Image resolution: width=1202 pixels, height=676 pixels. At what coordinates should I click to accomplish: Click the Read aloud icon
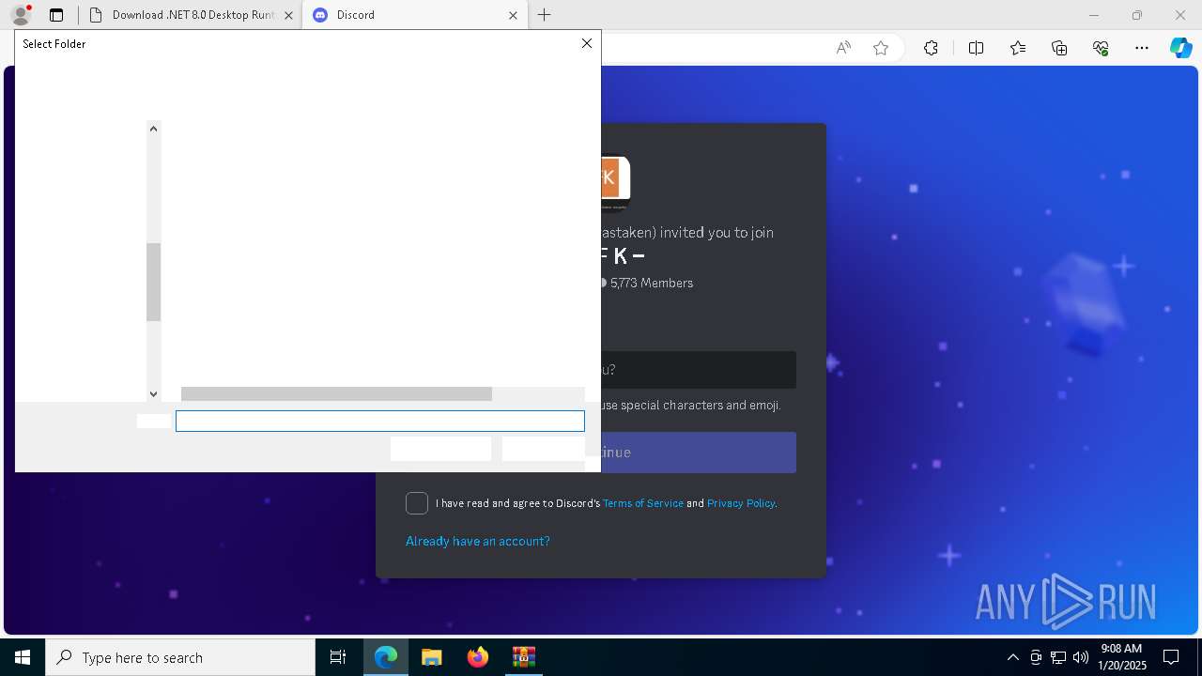pos(843,48)
